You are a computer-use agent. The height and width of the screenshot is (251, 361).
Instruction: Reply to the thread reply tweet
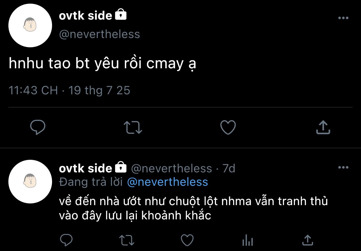[x=66, y=240]
